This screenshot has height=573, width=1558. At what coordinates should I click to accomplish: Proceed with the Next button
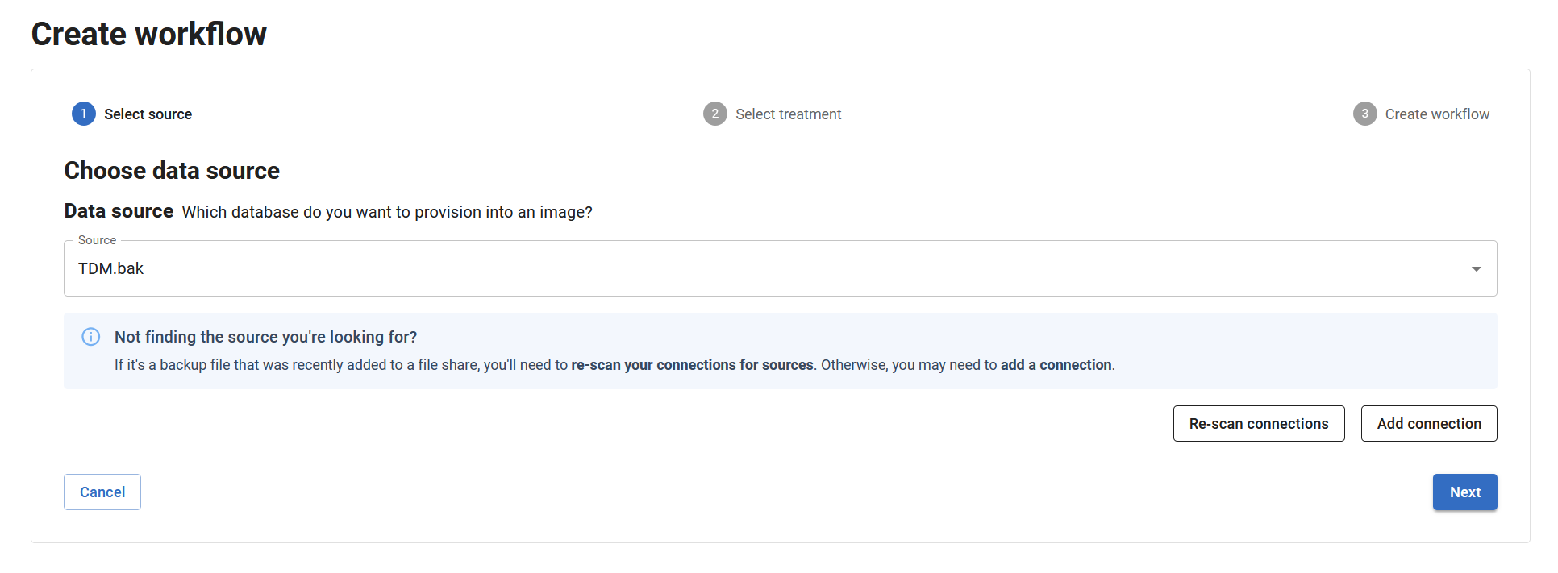[x=1464, y=492]
